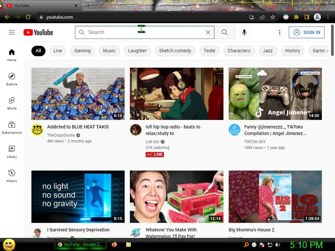The width and height of the screenshot is (335, 251).
Task: Select the Sketch comedy filter chip
Action: click(x=175, y=51)
